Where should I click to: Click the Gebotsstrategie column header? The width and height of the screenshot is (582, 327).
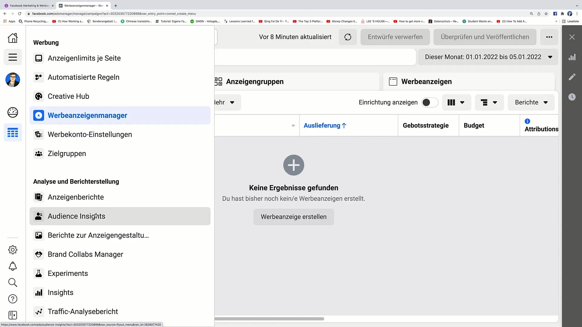tap(426, 125)
